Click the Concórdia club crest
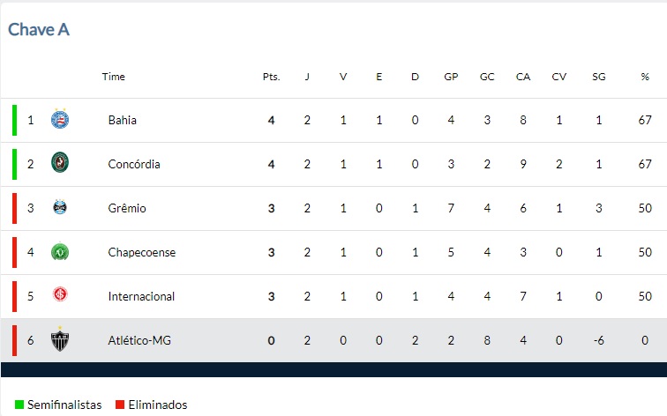 pyautogui.click(x=60, y=162)
